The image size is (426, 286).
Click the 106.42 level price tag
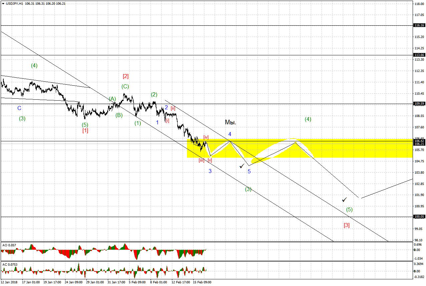[419, 141]
